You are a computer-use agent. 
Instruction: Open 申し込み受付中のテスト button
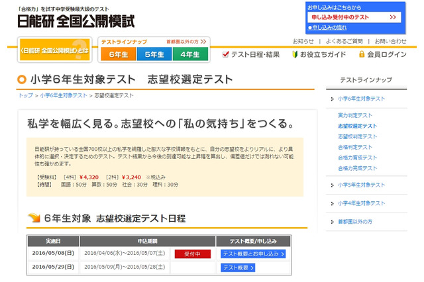point(354,17)
